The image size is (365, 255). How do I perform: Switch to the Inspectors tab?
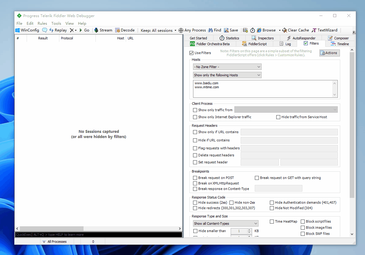click(263, 38)
